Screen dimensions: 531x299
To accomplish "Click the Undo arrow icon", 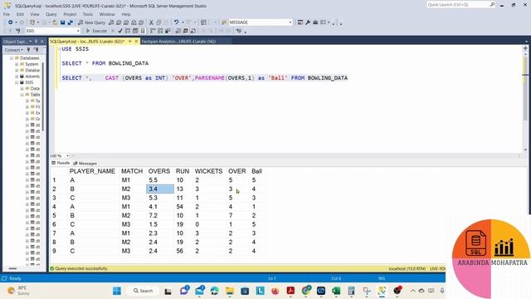I will (x=176, y=22).
